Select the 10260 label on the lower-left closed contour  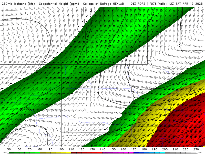[x=33, y=126]
